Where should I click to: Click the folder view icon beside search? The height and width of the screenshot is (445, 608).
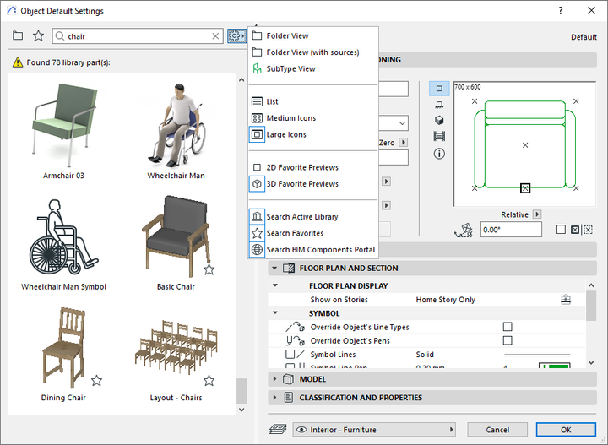pos(18,36)
